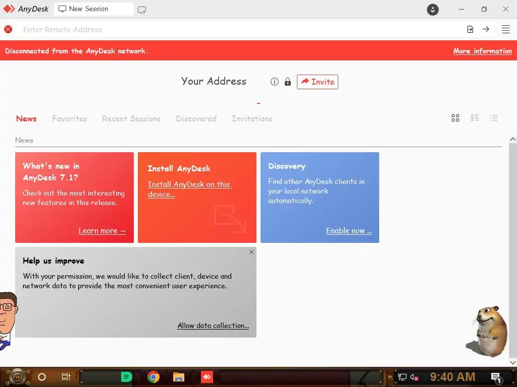The image size is (517, 387).
Task: Launch Chrome from the taskbar
Action: click(x=153, y=377)
